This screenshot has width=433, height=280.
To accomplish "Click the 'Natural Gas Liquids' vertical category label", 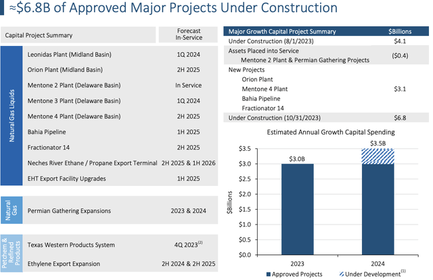I will coord(12,116).
